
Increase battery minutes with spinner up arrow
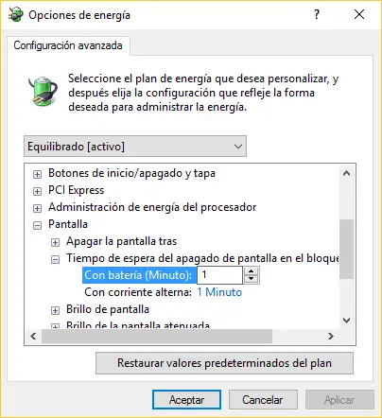pos(252,271)
